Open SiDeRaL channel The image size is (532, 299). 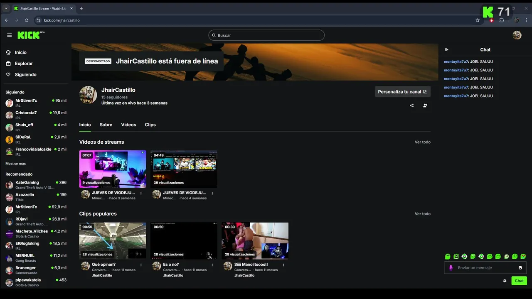[36, 139]
